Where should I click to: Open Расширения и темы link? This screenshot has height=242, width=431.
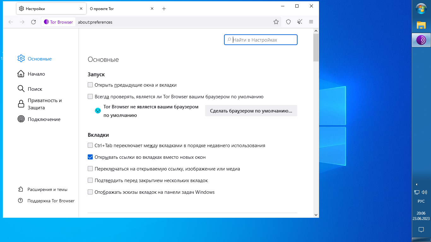[x=43, y=189]
